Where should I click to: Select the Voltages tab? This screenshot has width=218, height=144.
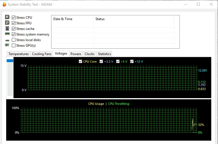(x=61, y=53)
